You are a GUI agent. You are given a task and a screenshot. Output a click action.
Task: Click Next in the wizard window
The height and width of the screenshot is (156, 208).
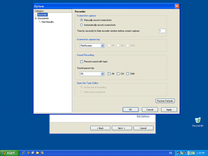pyautogui.click(x=122, y=128)
